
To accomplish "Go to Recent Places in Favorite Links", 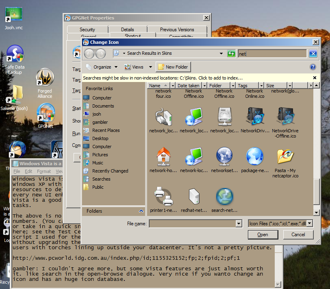I will pyautogui.click(x=106, y=130).
